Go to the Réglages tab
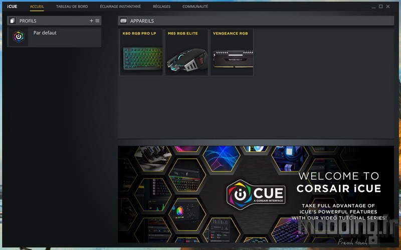 coord(161,6)
